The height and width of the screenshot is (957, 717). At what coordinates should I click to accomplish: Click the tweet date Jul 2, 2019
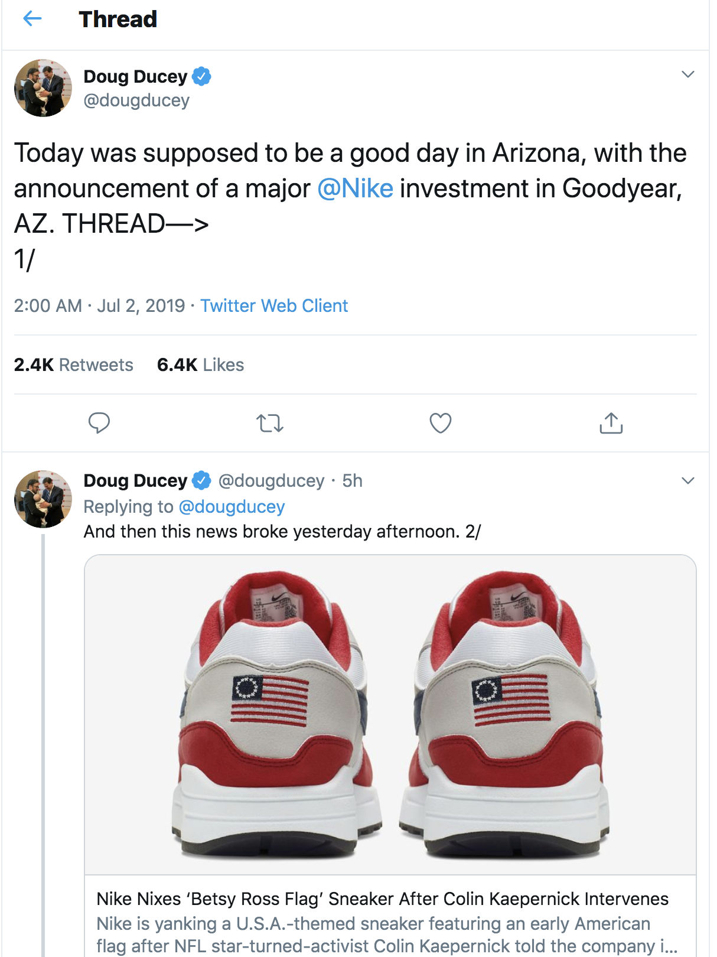141,306
